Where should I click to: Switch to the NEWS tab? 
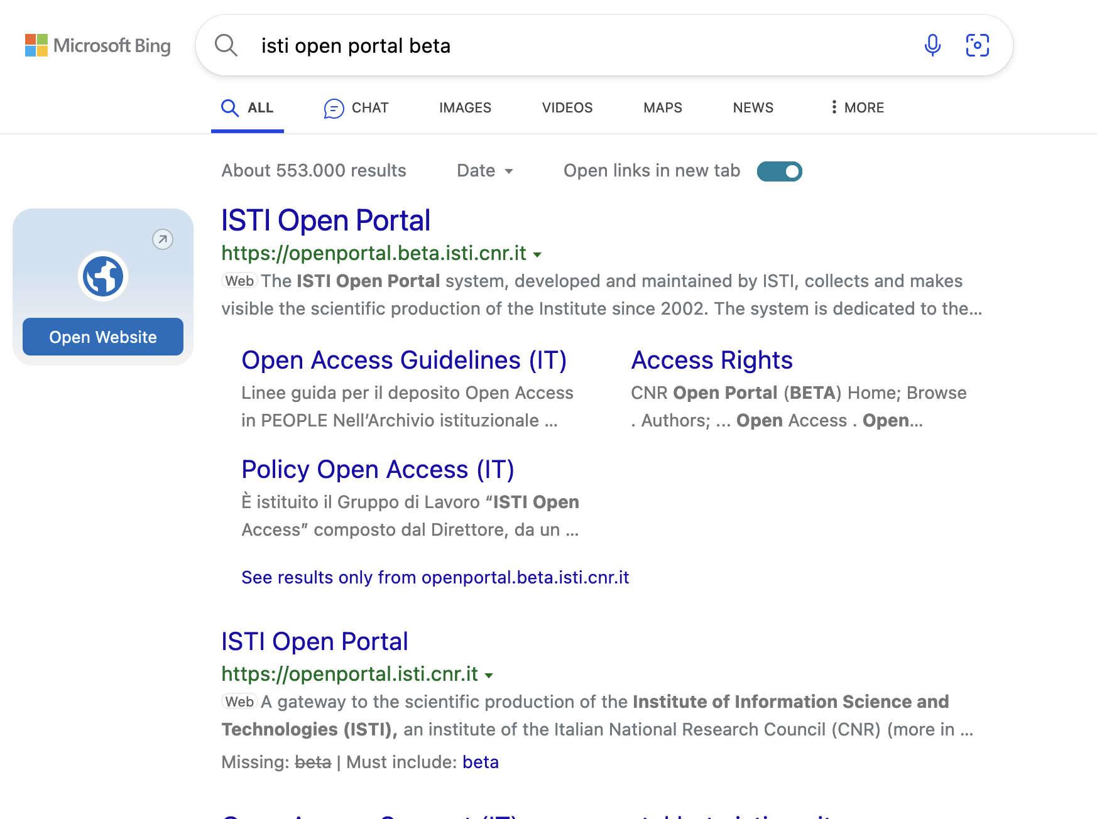coord(753,108)
